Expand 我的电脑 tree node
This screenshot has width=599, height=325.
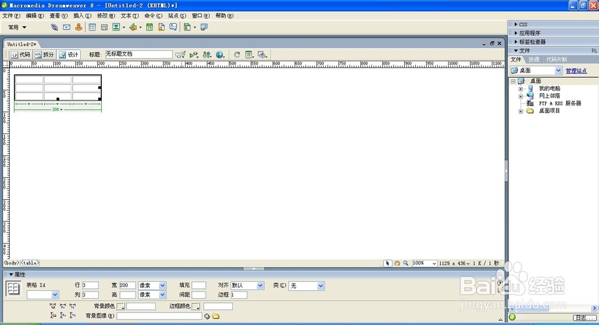point(521,89)
